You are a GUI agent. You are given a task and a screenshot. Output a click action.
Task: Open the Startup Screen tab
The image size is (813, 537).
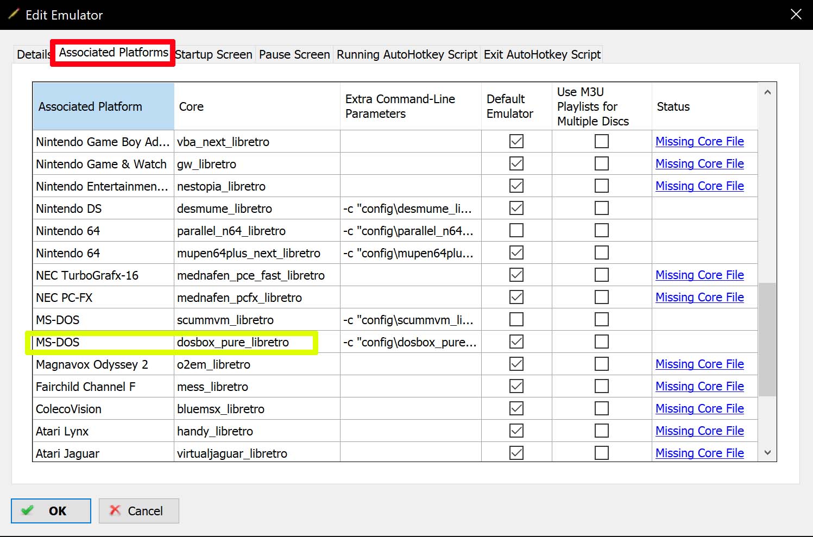pos(213,54)
